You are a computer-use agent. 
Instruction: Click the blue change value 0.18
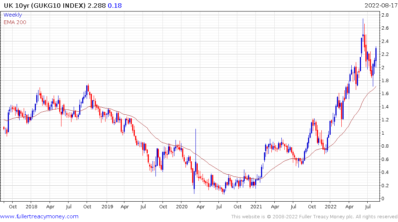(115, 6)
